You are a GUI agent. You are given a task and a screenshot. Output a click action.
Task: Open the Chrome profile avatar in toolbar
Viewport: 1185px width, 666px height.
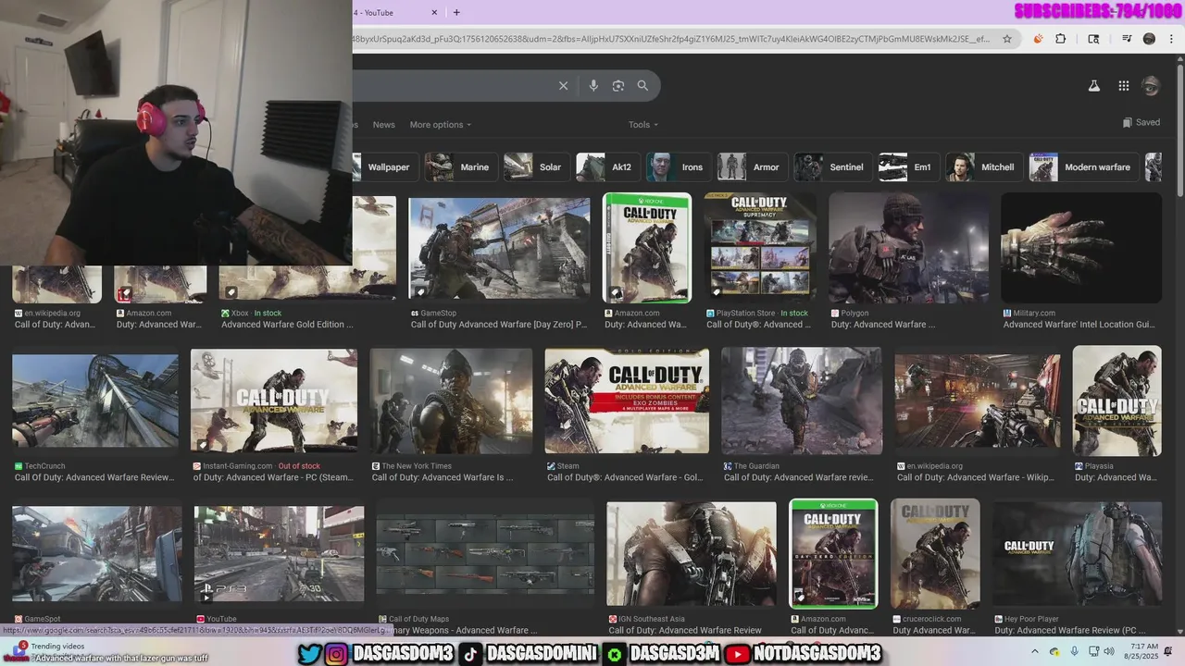click(x=1149, y=39)
